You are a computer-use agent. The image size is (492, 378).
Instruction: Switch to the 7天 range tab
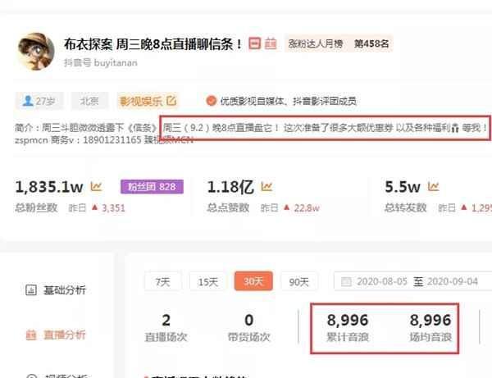(x=163, y=282)
